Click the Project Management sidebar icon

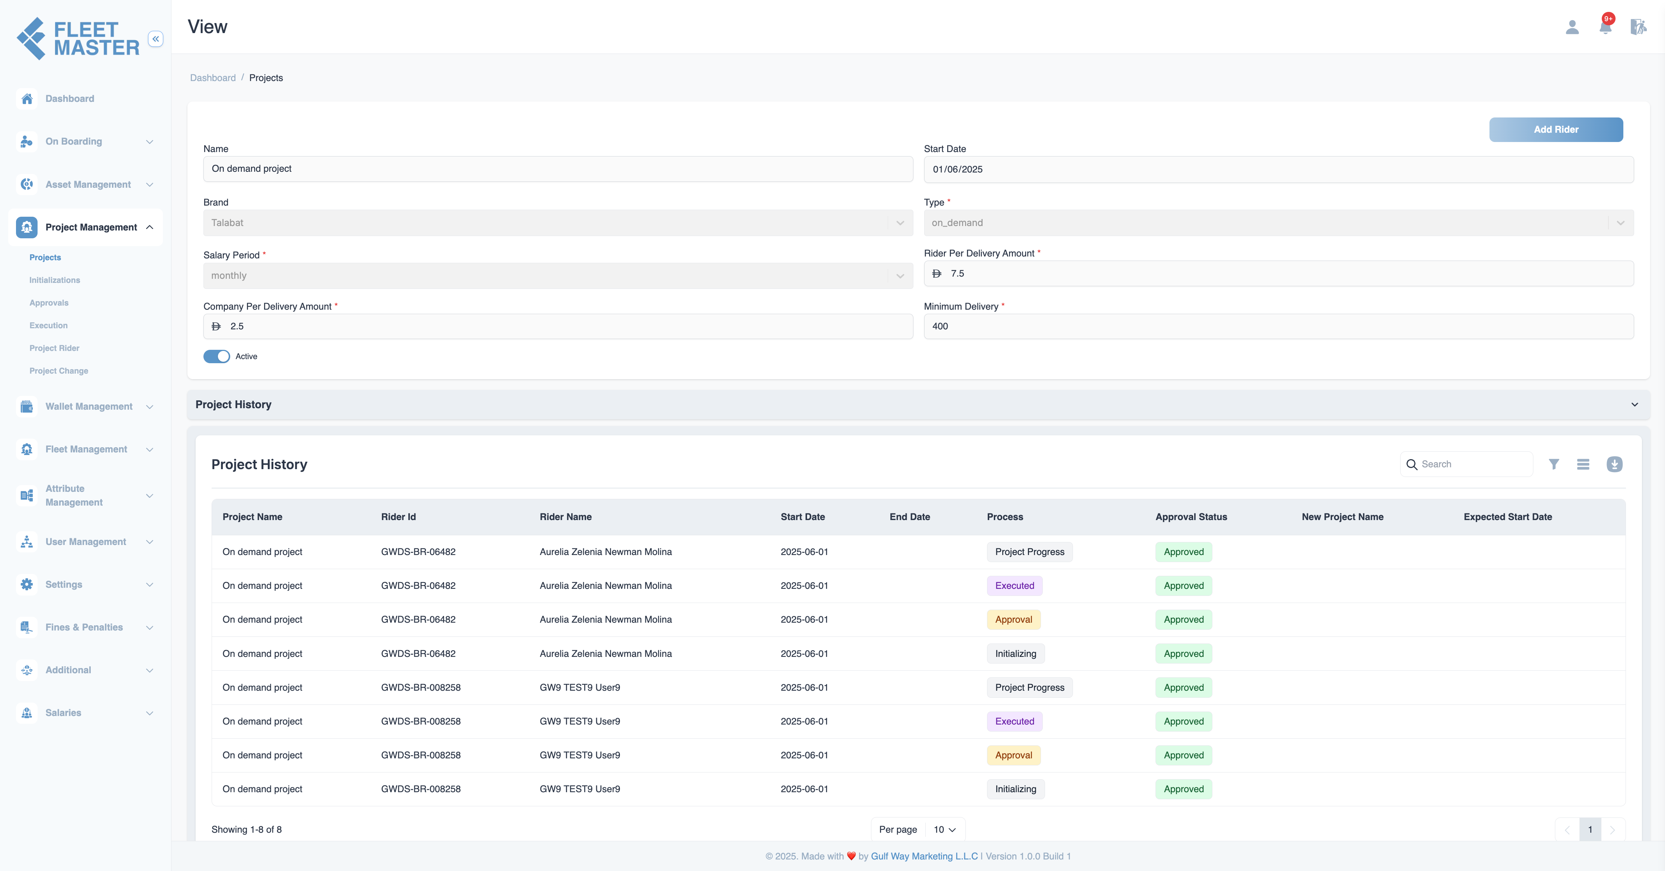pos(26,227)
